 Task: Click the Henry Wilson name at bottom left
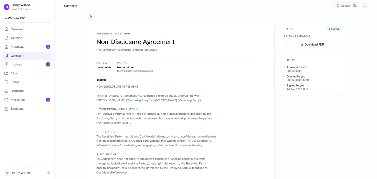pos(21,173)
